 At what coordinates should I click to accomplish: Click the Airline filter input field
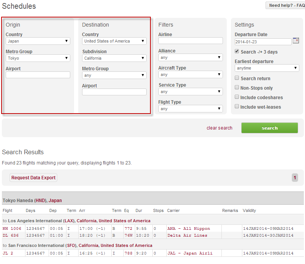(x=191, y=41)
